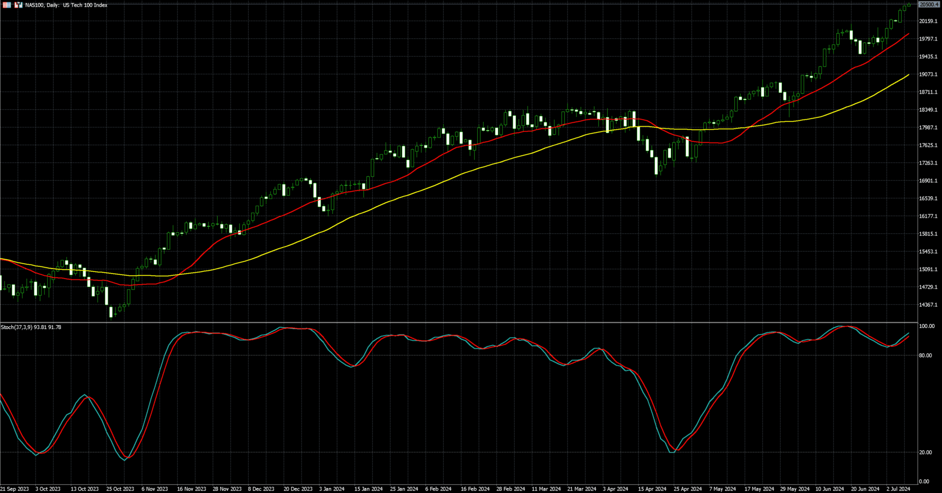Select the 2 Jul 2024 date label
The height and width of the screenshot is (493, 942).
898,489
